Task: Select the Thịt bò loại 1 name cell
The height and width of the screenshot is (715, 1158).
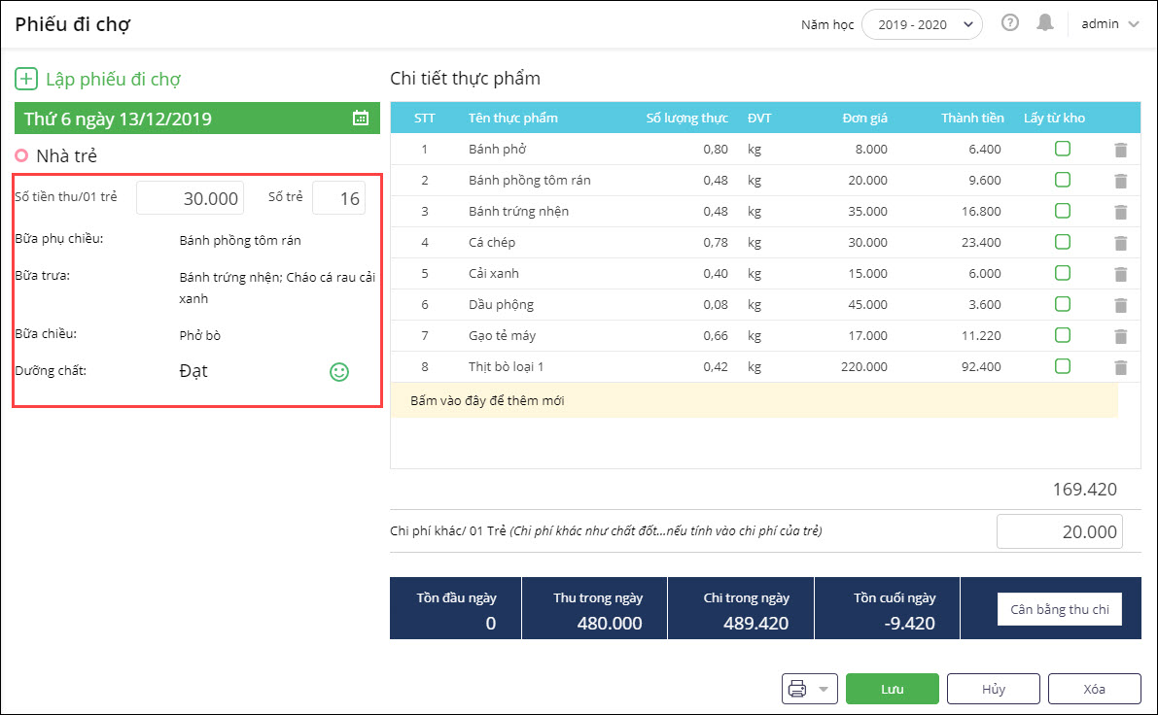Action: coord(506,366)
